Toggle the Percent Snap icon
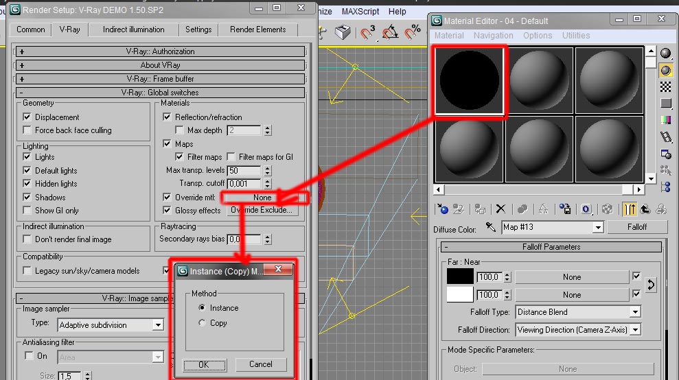 [x=412, y=32]
